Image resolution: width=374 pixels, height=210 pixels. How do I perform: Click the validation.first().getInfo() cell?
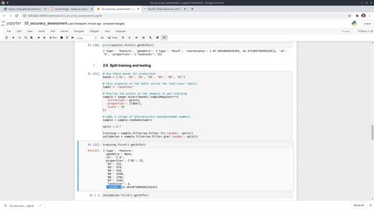[x=198, y=195]
